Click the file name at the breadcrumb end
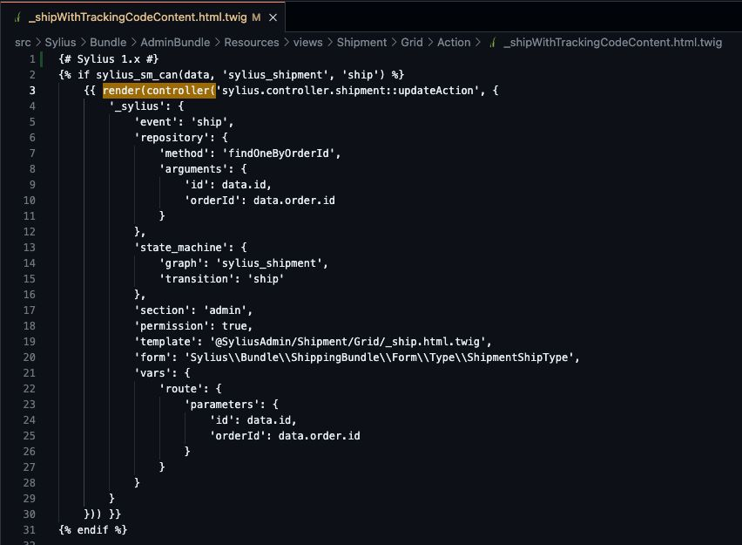742x545 pixels. [x=612, y=42]
